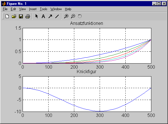Image resolution: width=168 pixels, height=124 pixels.
Task: Select the Insert Arrow tool
Action: pyautogui.click(x=50, y=16)
